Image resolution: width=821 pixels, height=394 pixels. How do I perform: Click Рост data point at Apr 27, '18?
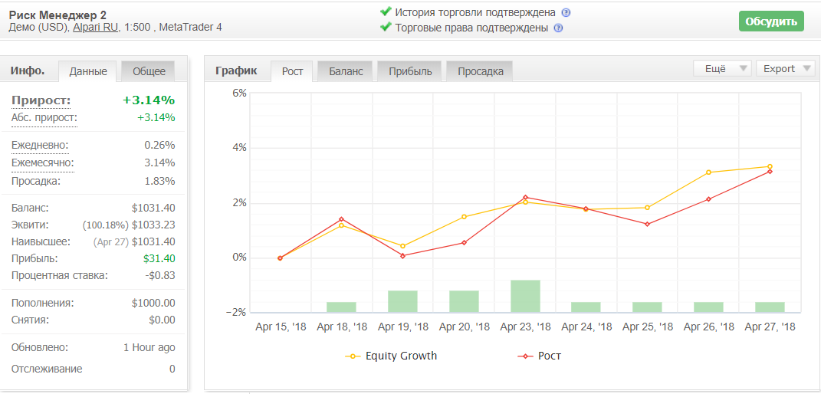tap(770, 172)
